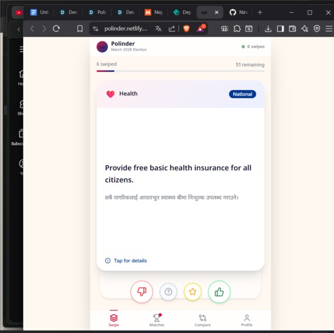Bookmark this page
This screenshot has width=334, height=333.
point(80,28)
